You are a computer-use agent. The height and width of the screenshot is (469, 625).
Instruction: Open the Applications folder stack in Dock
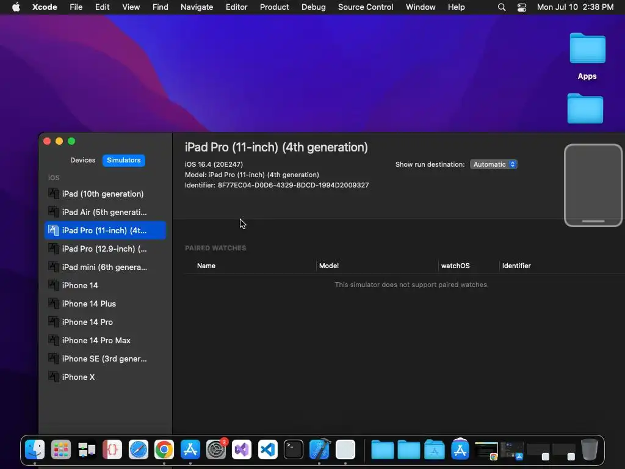pos(435,449)
